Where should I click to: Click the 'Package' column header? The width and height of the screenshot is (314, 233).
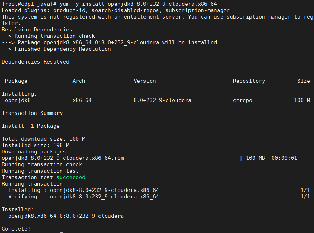(16, 81)
